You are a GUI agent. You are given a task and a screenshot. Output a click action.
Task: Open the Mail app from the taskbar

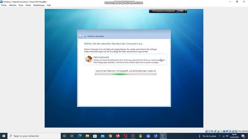point(102,136)
